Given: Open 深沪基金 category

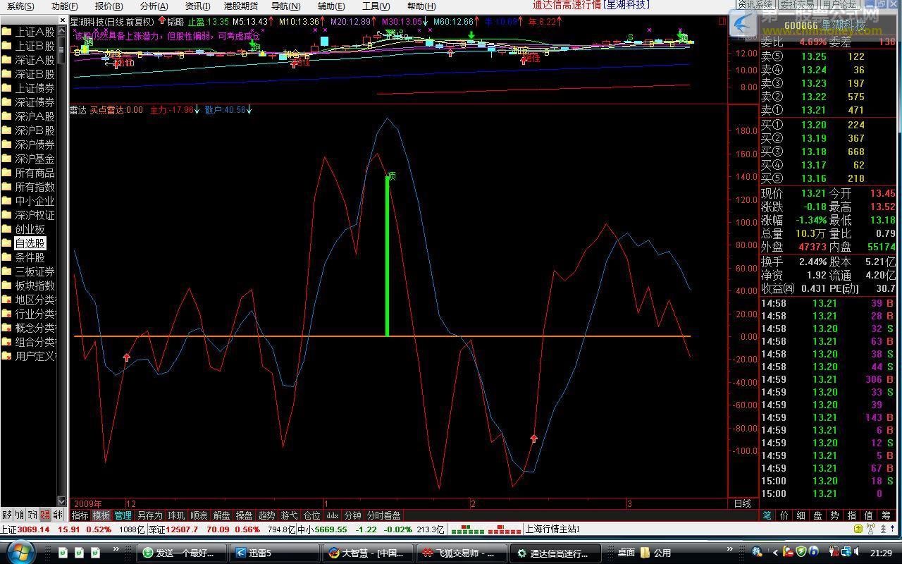Looking at the screenshot, I should [x=28, y=159].
